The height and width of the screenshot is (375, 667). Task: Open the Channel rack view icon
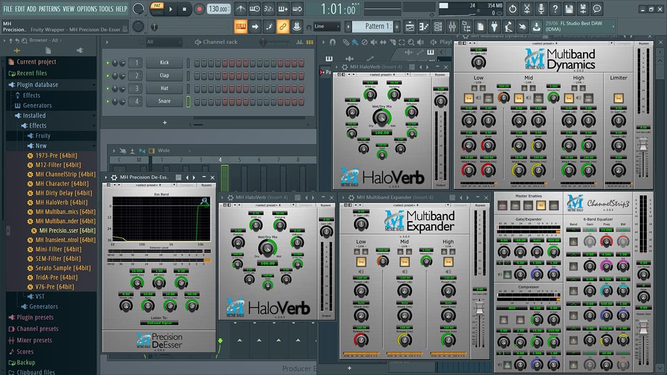point(438,26)
